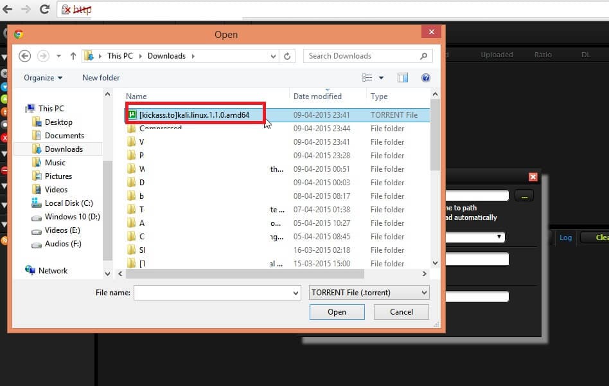Open the Organize dropdown menu
This screenshot has height=386, width=609.
(43, 78)
